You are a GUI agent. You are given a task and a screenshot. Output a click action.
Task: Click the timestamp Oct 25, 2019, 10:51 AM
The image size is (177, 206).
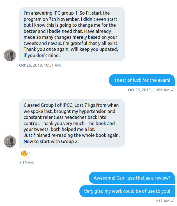pyautogui.click(x=40, y=65)
